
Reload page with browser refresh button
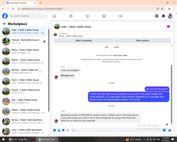13,9
